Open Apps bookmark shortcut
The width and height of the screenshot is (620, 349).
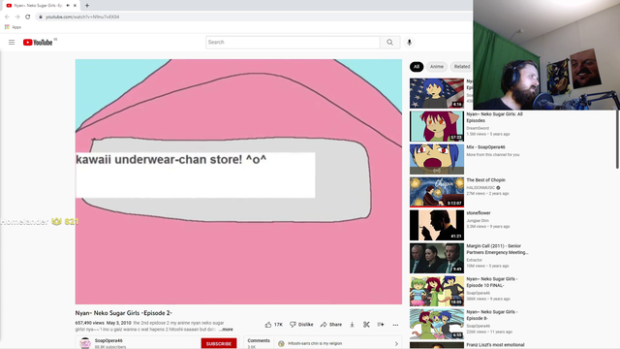13,27
